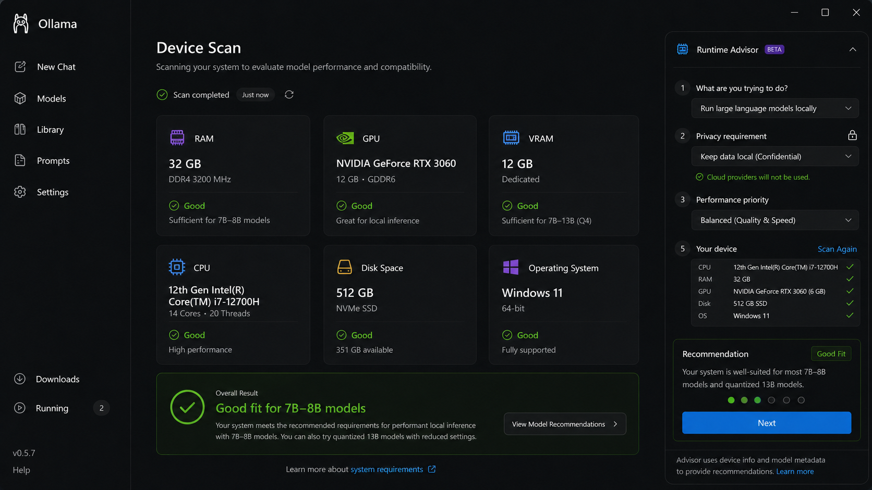872x490 pixels.
Task: Click the Good Fit badge
Action: pos(831,354)
